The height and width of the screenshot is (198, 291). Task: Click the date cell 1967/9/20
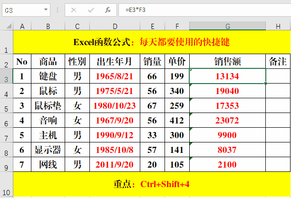115,120
